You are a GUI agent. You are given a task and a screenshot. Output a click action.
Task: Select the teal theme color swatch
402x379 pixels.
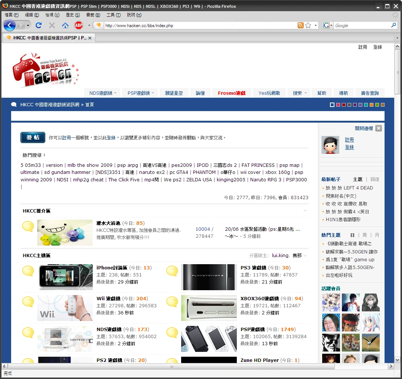click(x=366, y=105)
